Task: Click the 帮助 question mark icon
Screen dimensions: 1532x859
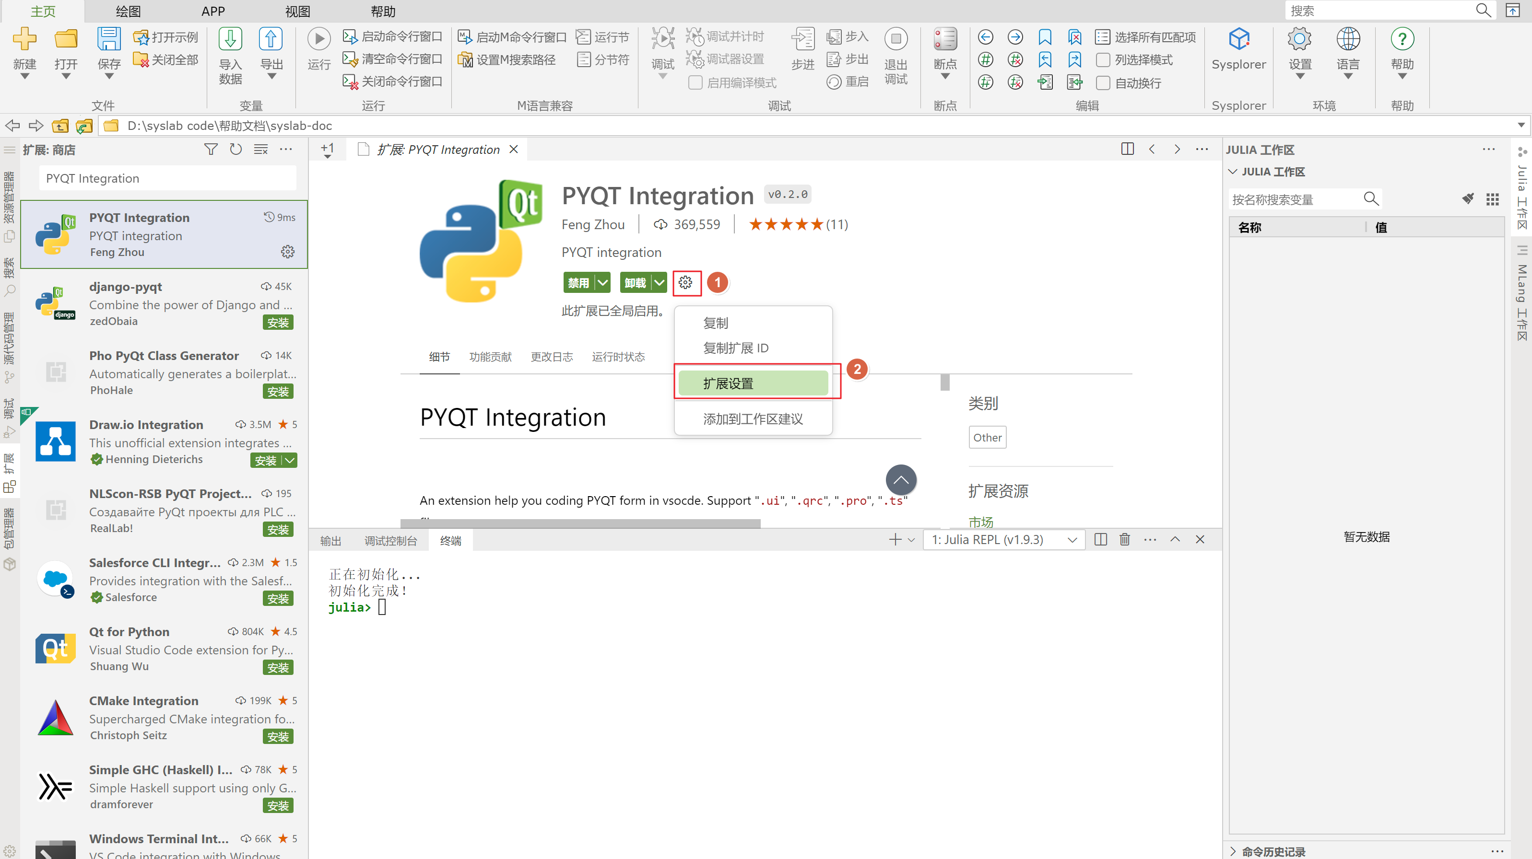Action: click(1402, 39)
